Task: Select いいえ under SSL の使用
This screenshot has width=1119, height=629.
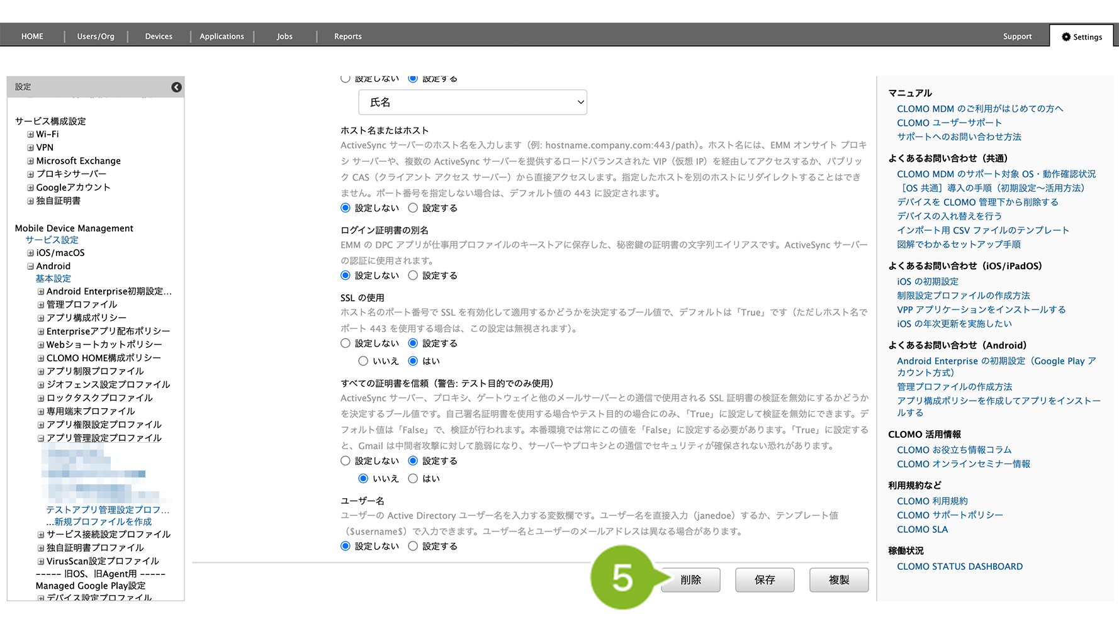Action: click(x=363, y=361)
